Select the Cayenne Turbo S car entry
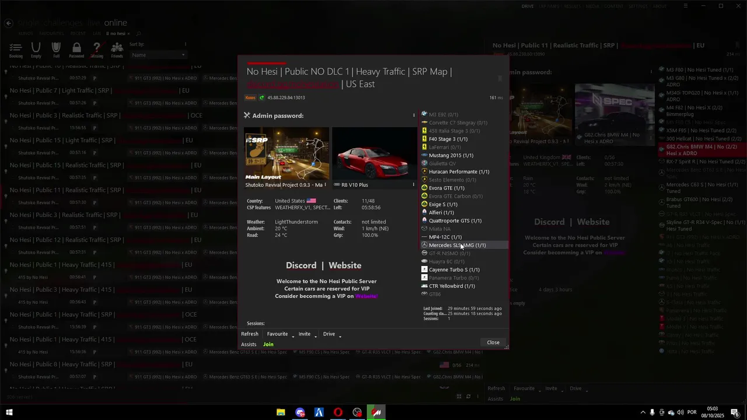This screenshot has width=747, height=420. pos(464,270)
